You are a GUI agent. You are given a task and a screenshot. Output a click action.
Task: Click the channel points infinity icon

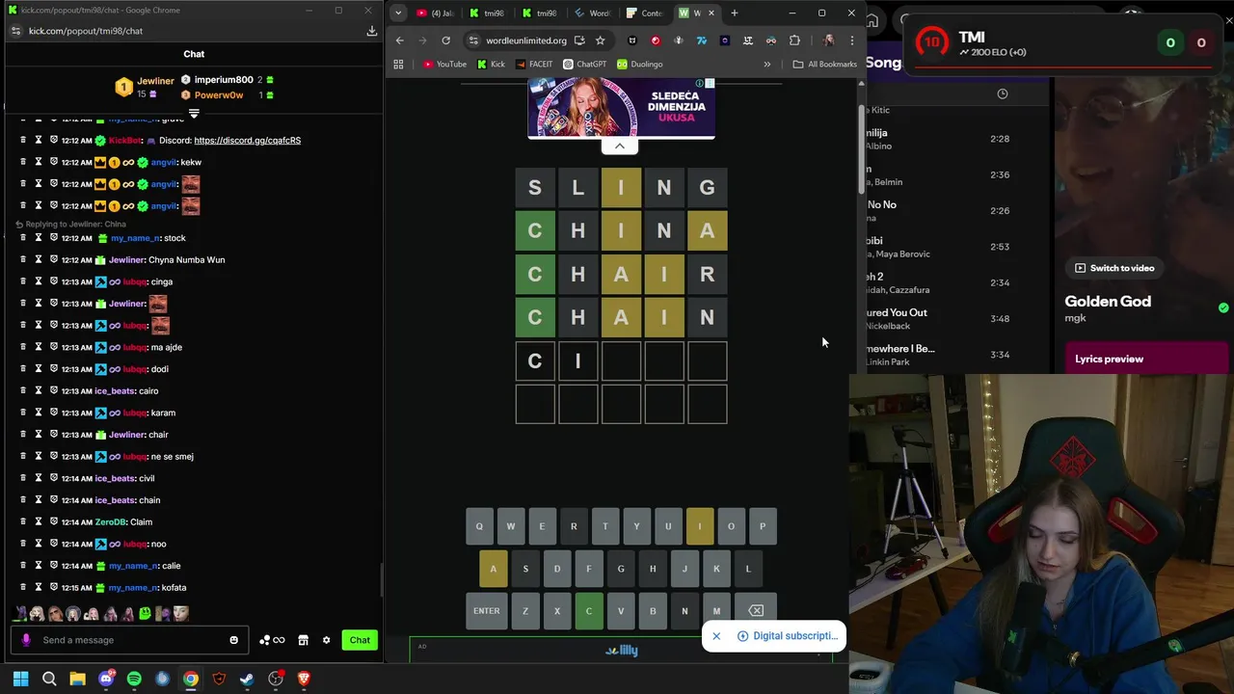pos(272,640)
